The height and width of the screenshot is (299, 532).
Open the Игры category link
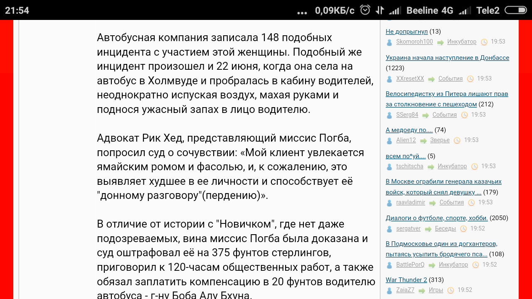click(436, 290)
